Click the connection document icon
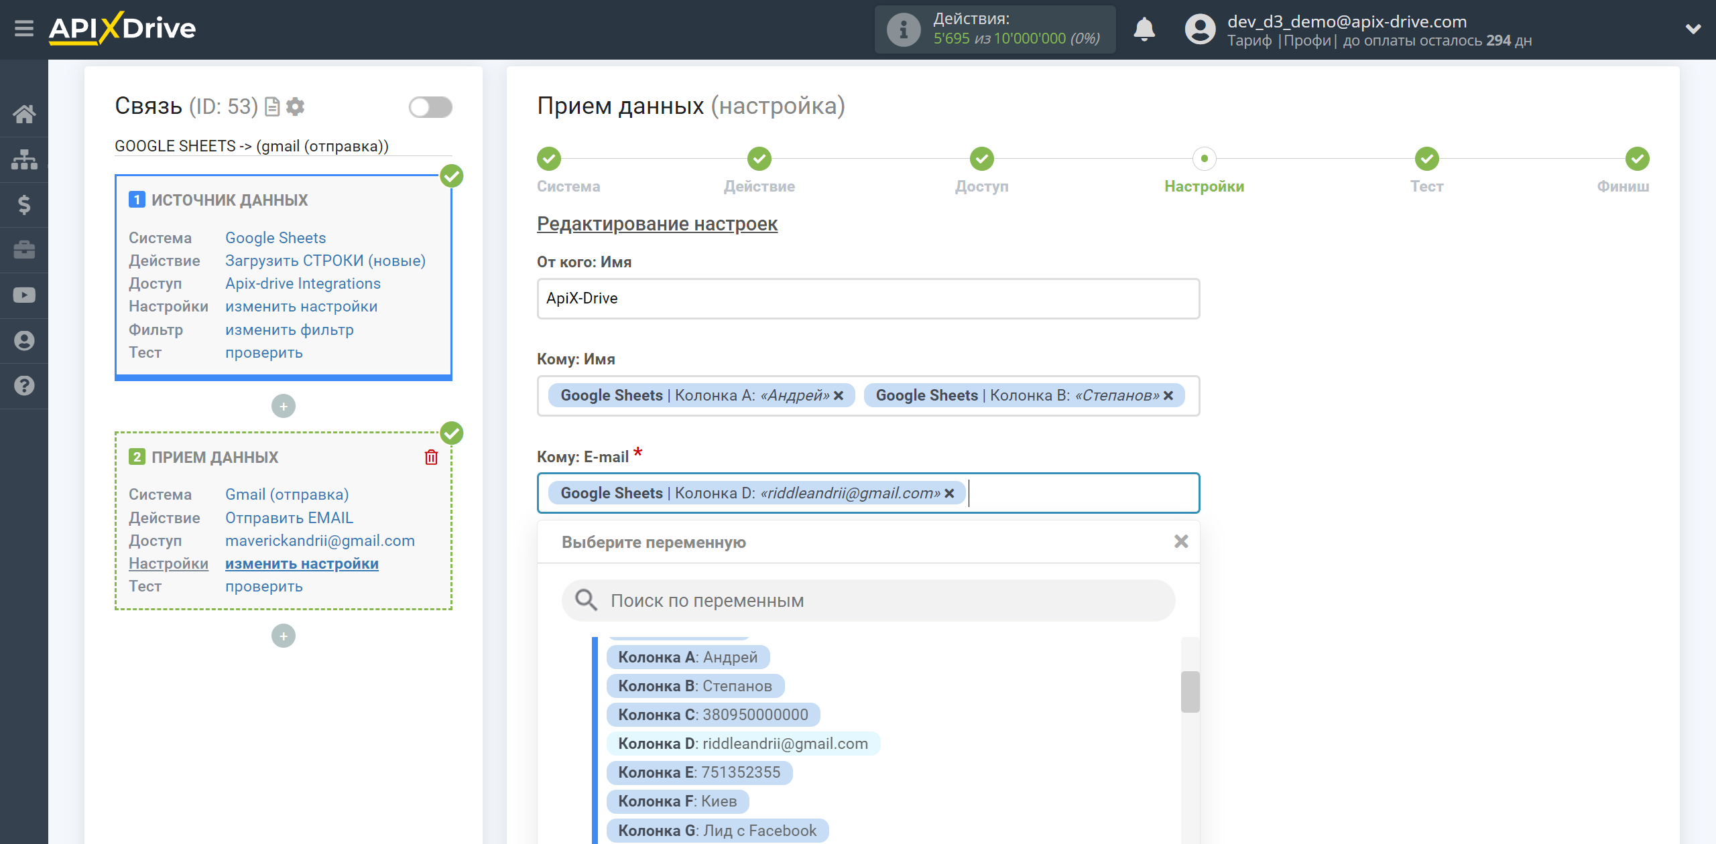The width and height of the screenshot is (1716, 844). [272, 107]
